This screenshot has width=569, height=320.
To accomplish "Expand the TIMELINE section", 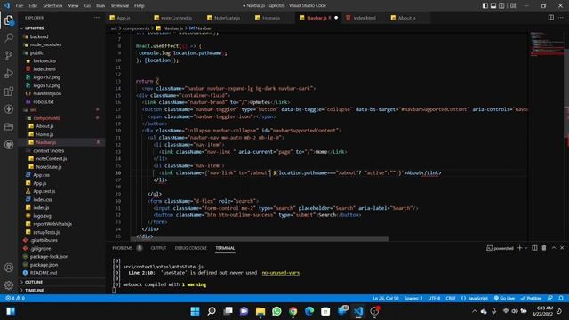I will 34,291.
